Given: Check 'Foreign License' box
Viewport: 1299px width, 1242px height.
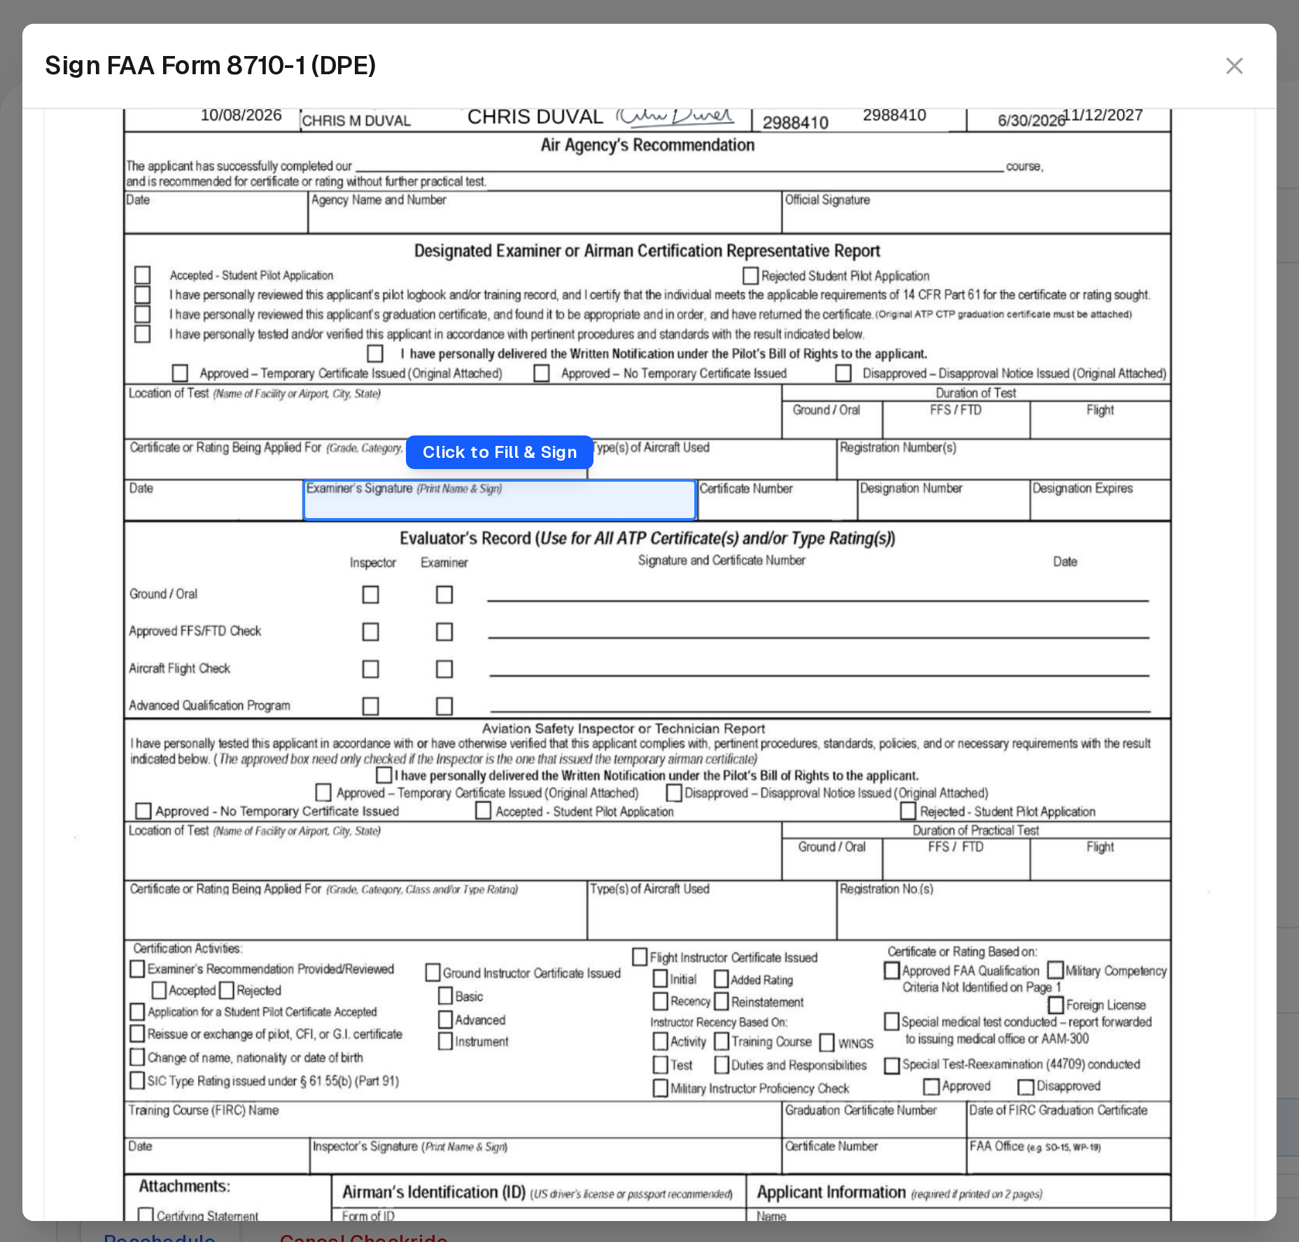Looking at the screenshot, I should 1057,1005.
